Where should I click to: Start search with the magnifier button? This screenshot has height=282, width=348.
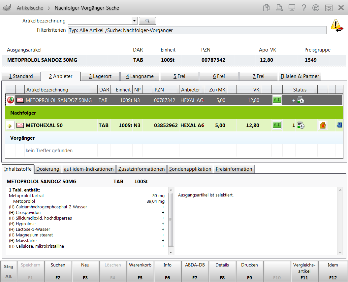[x=147, y=21]
